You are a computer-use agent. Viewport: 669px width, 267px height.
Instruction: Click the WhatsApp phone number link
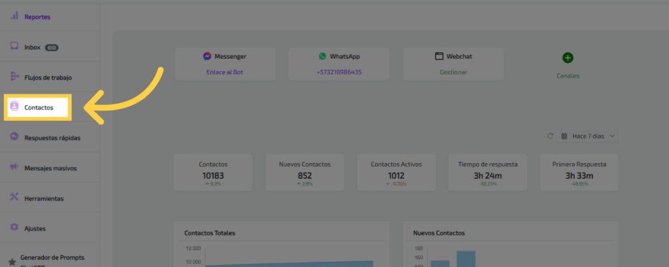[x=339, y=72]
